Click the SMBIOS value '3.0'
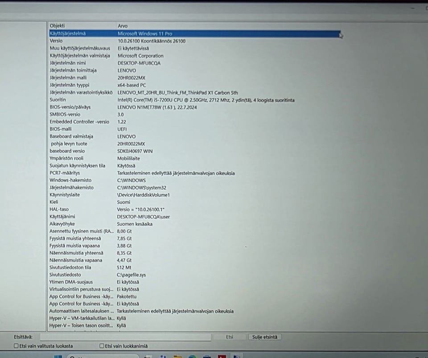Viewport: 428px width, 358px height. pos(121,115)
